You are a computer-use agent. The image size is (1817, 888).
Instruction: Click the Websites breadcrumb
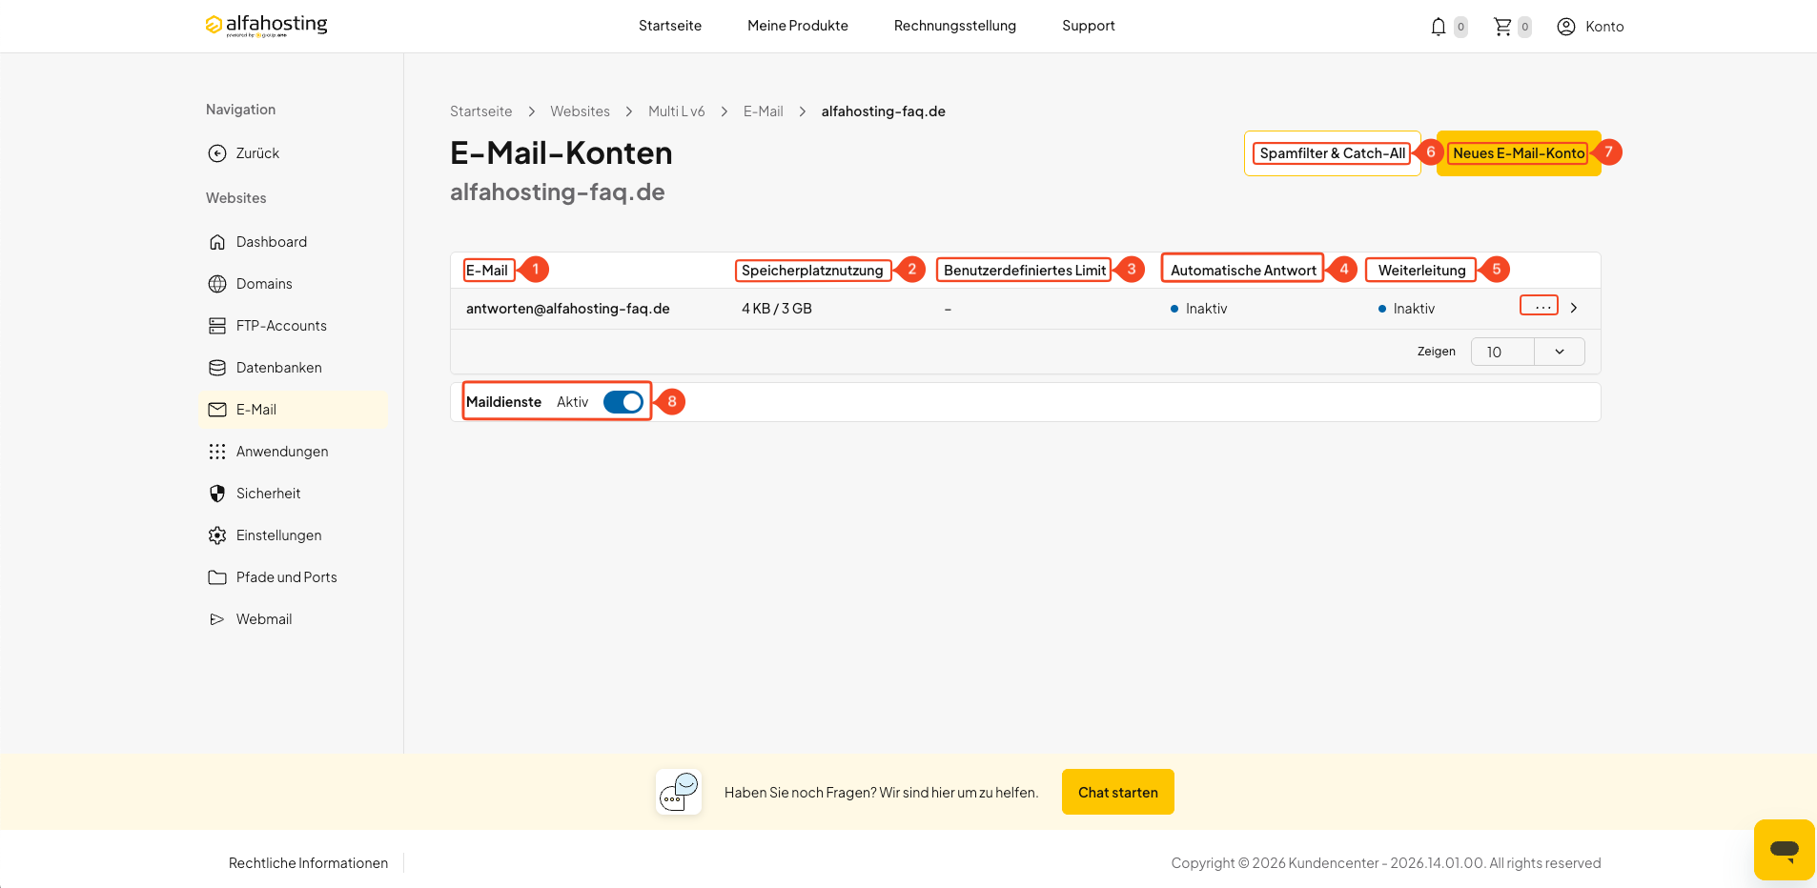pos(580,111)
